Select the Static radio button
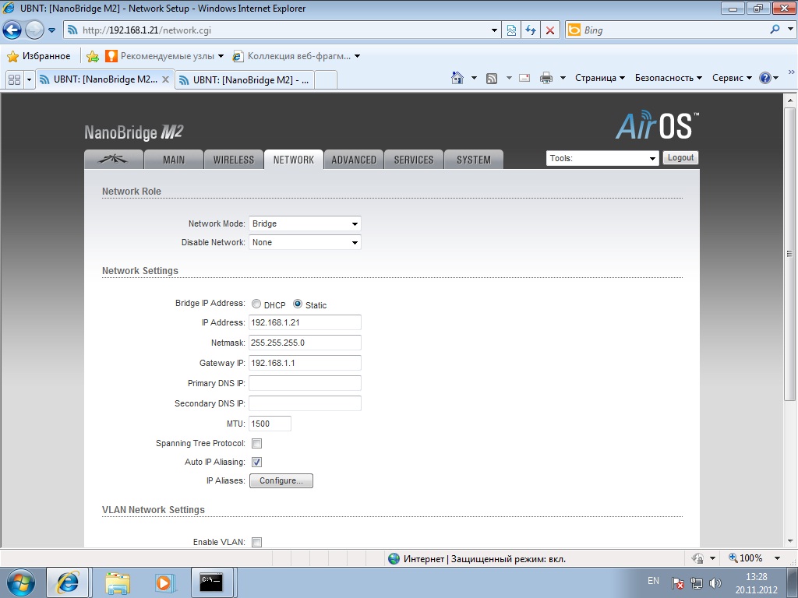Image resolution: width=798 pixels, height=598 pixels. click(298, 304)
